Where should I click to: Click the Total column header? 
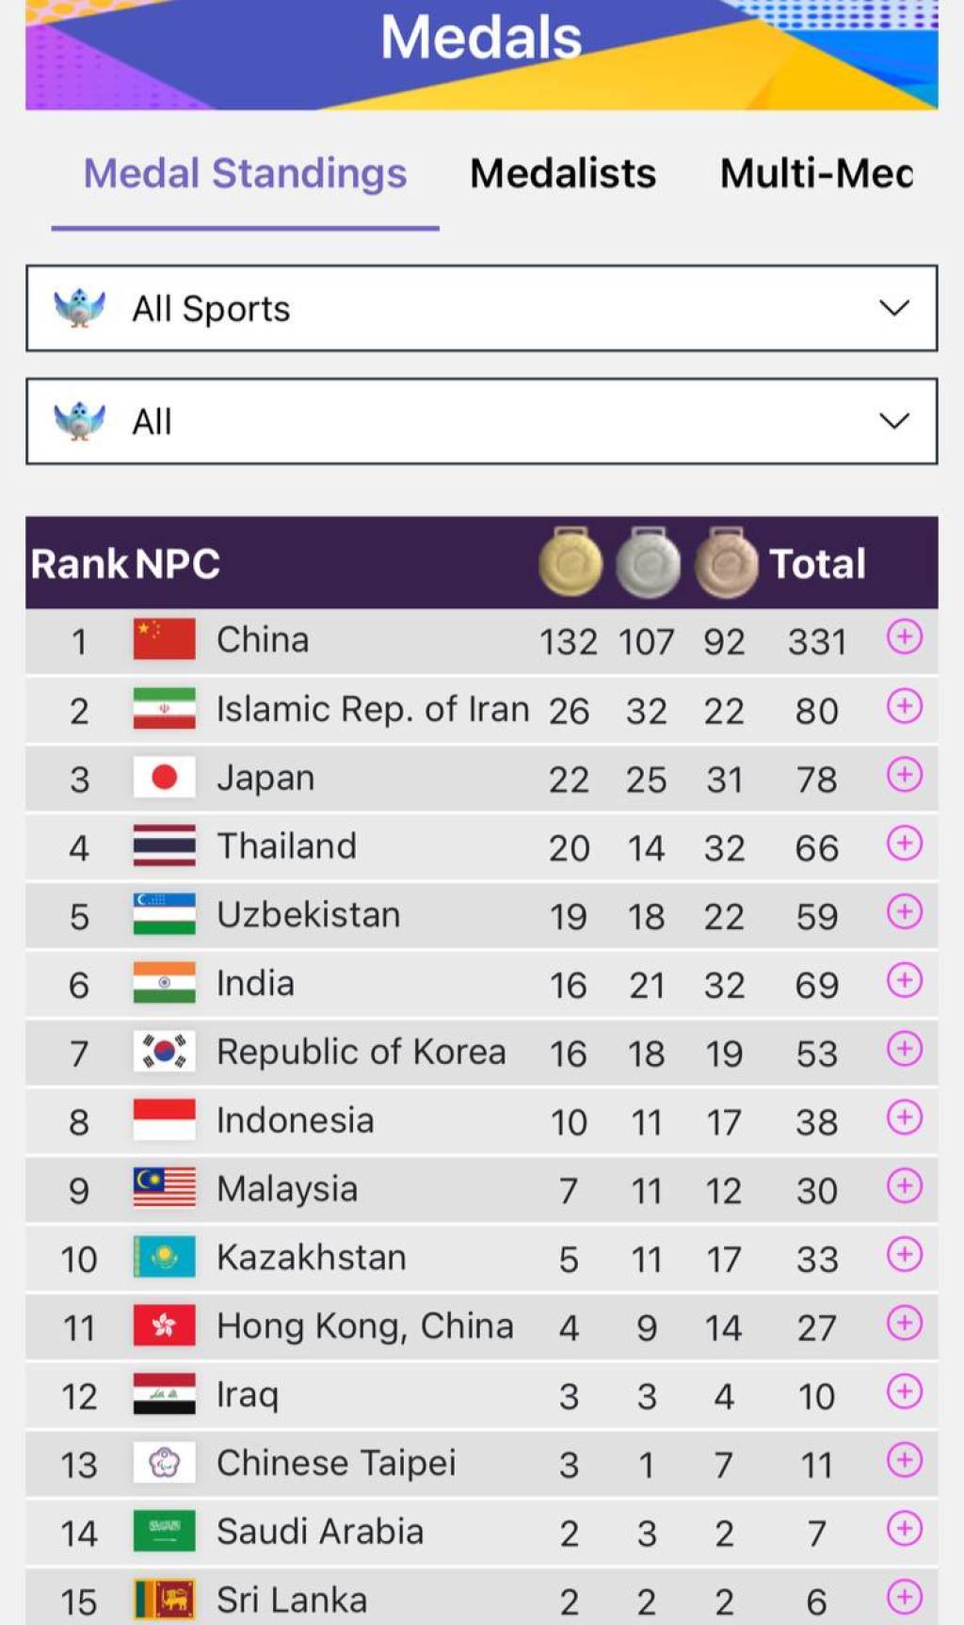click(817, 564)
